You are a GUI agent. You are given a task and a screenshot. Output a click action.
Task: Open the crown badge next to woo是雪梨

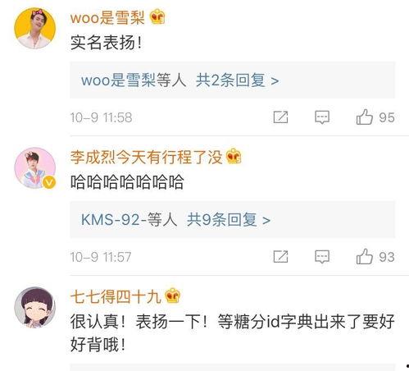157,17
